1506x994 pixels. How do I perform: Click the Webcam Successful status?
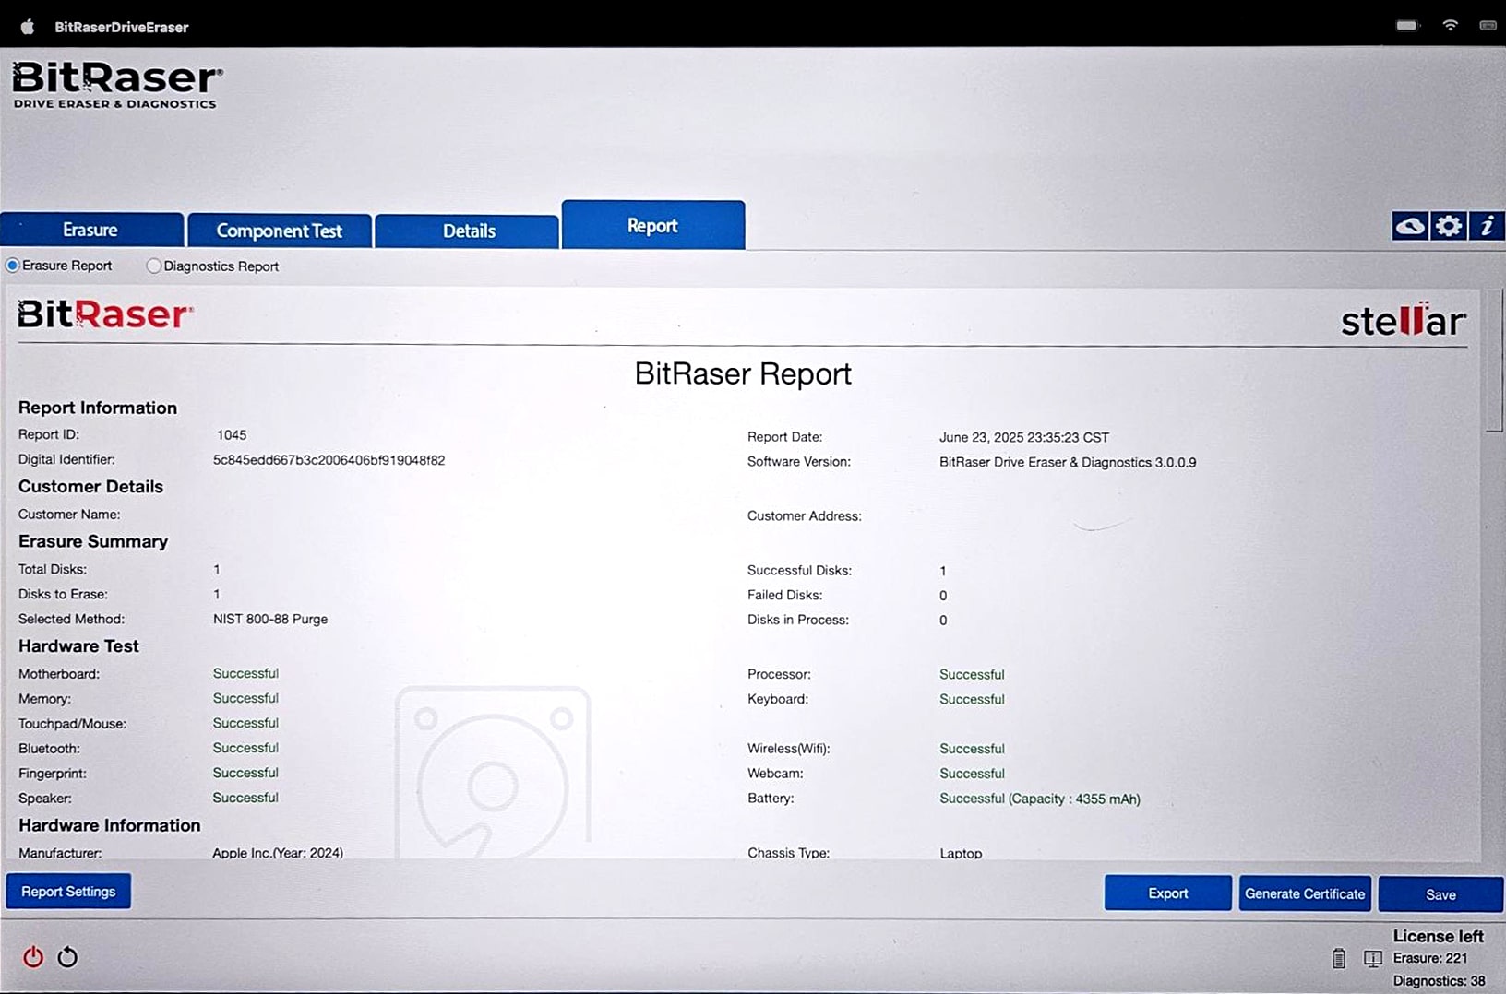(972, 774)
